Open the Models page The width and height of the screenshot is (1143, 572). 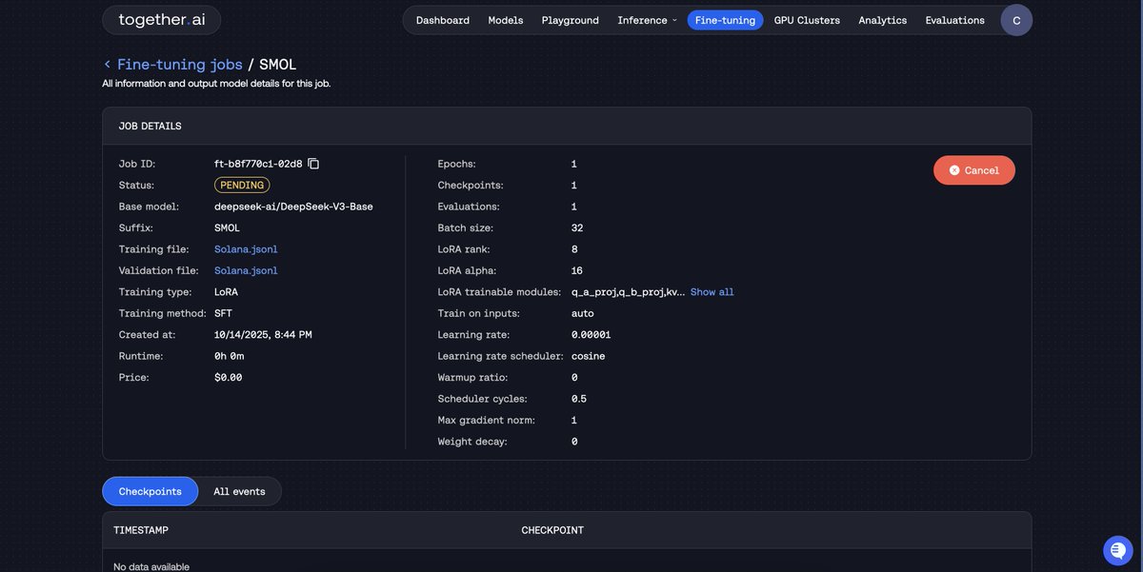click(x=506, y=20)
